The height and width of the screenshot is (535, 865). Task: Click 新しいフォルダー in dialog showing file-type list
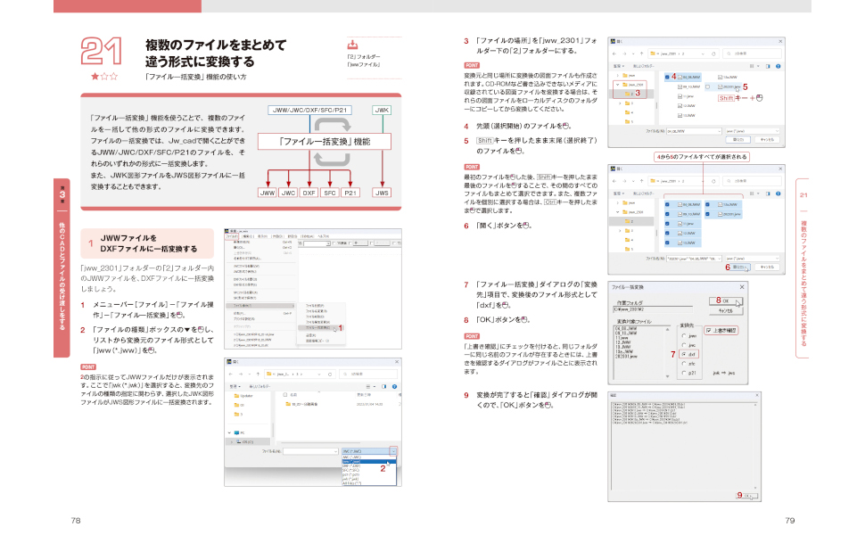click(259, 387)
